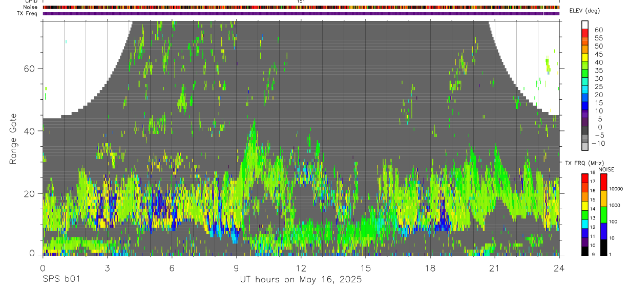Click the "9" tick on TX FRQ colorbar
This screenshot has height=290, width=629.
point(593,255)
